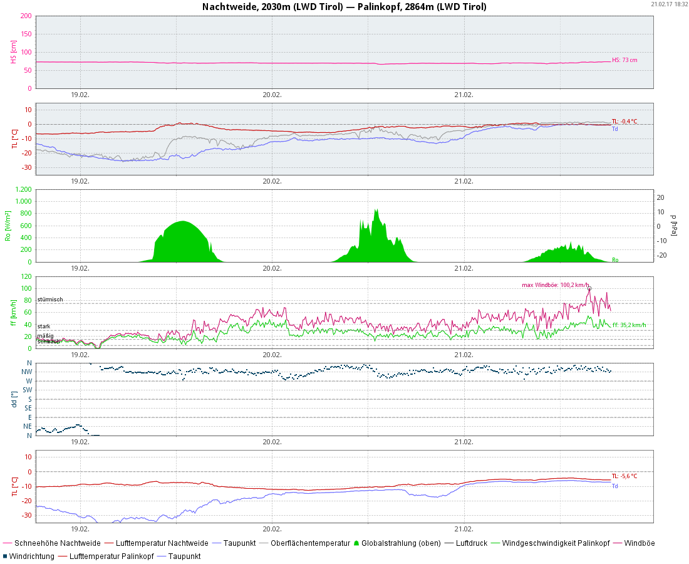Image resolution: width=689 pixels, height=564 pixels.
Task: Click the '150' tick on the snow height axis
Action: [x=26, y=34]
